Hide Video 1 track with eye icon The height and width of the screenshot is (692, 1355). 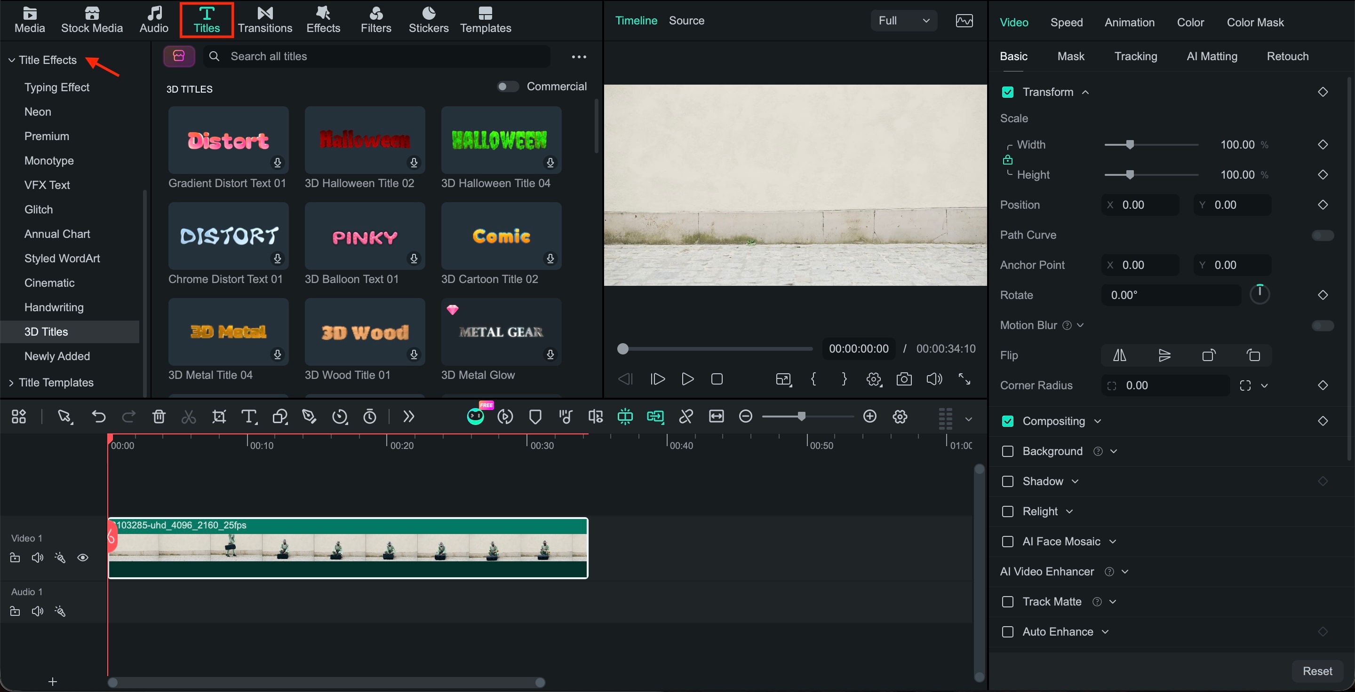tap(83, 558)
